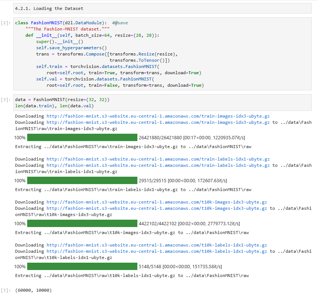
Task: Click the 100% label beside 5148/5148 progress bar
Action: [x=20, y=266]
